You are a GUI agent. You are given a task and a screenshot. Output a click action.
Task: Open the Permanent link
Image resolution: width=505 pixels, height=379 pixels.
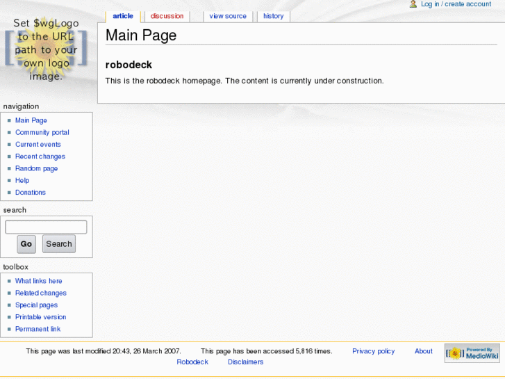(38, 329)
